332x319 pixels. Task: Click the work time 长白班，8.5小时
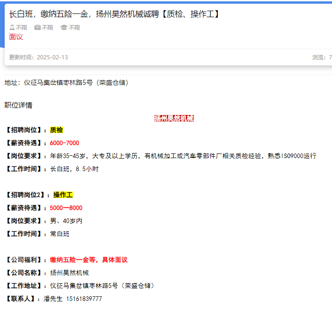[74, 169]
